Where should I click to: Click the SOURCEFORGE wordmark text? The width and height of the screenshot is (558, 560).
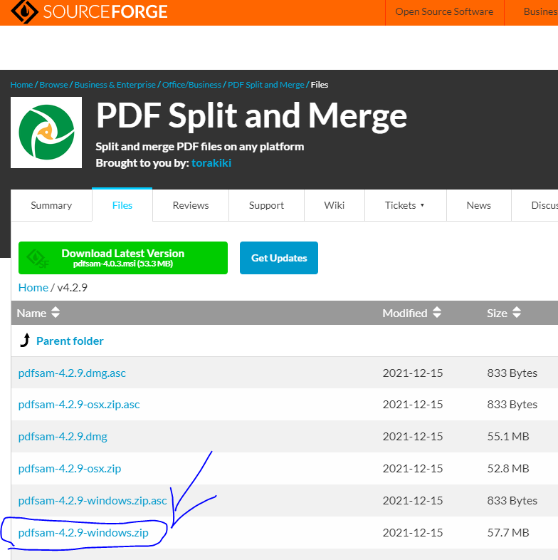click(x=105, y=12)
